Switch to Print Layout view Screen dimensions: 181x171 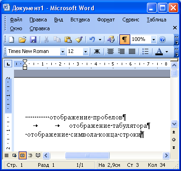[22, 155]
